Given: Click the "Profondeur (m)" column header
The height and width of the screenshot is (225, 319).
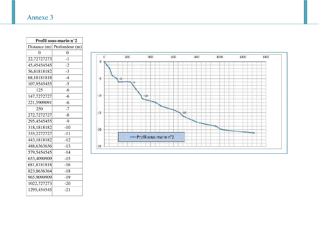Looking at the screenshot, I should [x=68, y=47].
